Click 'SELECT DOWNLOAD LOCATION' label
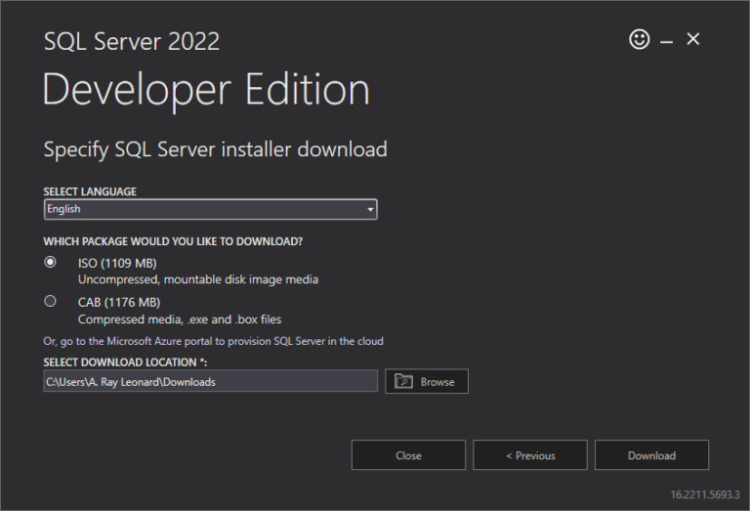The height and width of the screenshot is (511, 750). click(125, 362)
